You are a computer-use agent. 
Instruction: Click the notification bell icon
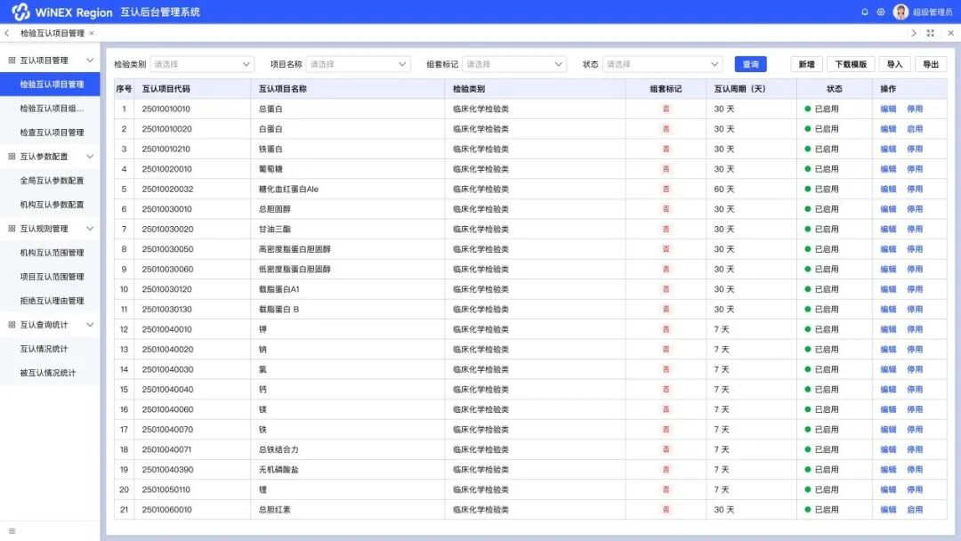click(x=865, y=12)
